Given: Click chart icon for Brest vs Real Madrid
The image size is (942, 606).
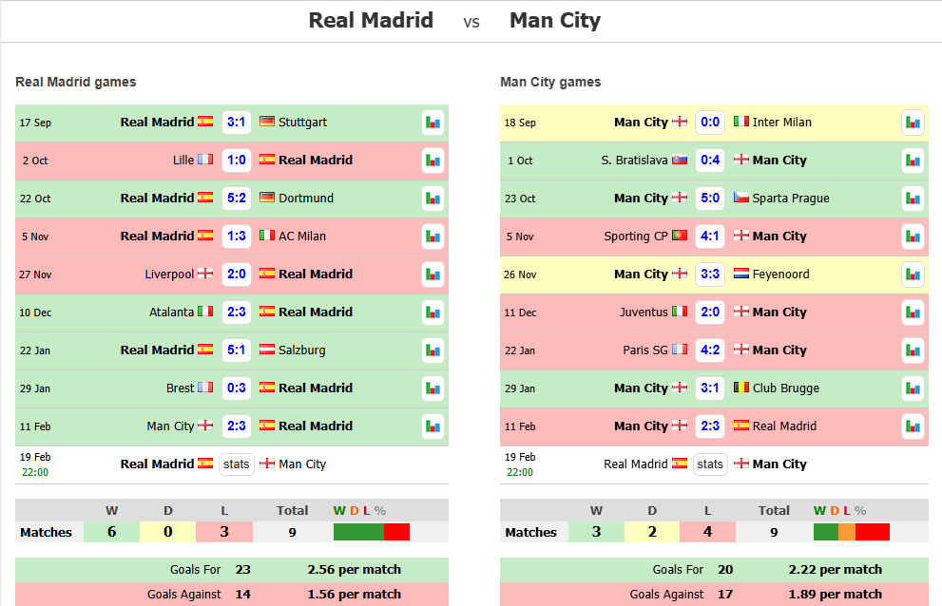Looking at the screenshot, I should point(433,388).
